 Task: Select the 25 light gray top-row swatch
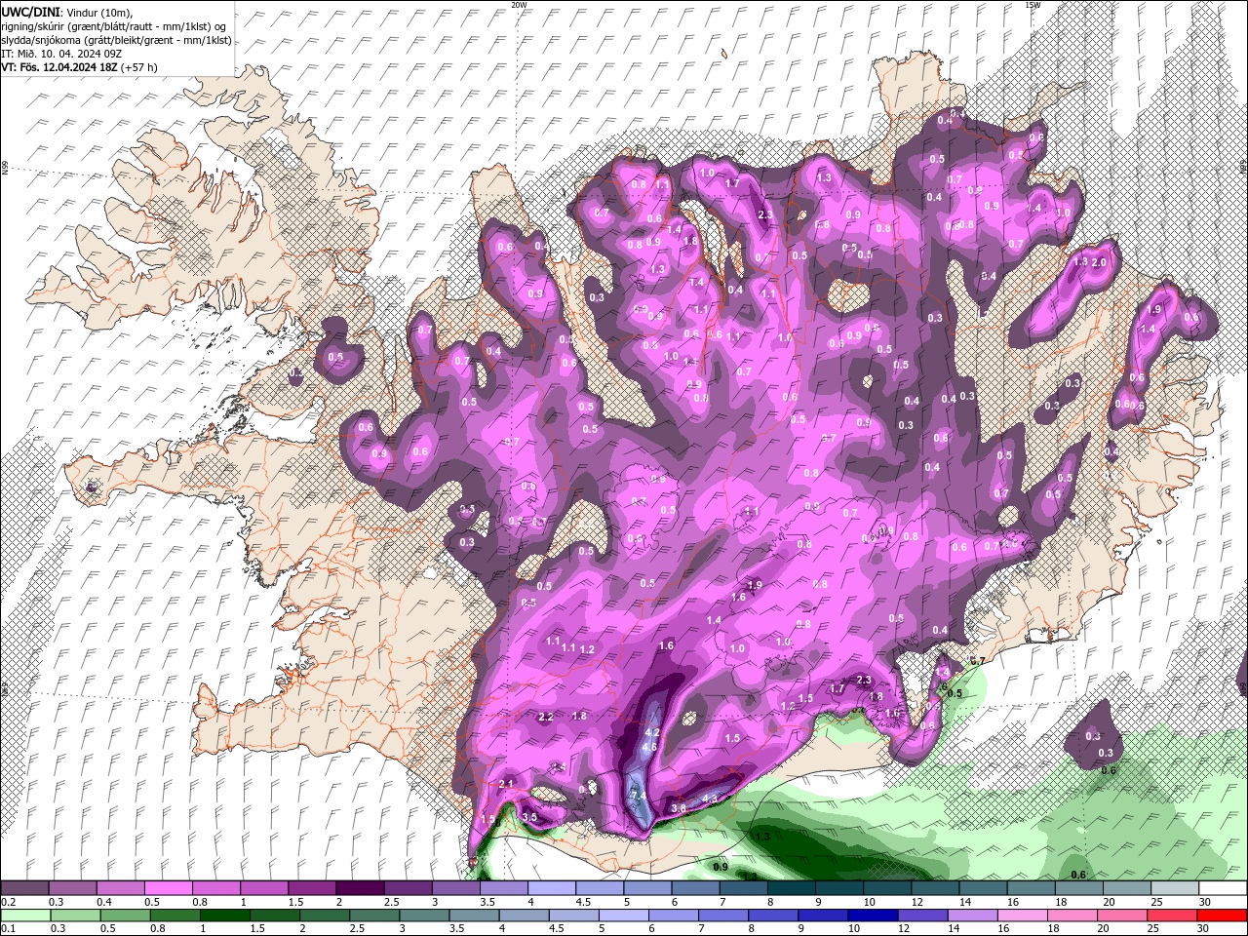[x=1175, y=888]
